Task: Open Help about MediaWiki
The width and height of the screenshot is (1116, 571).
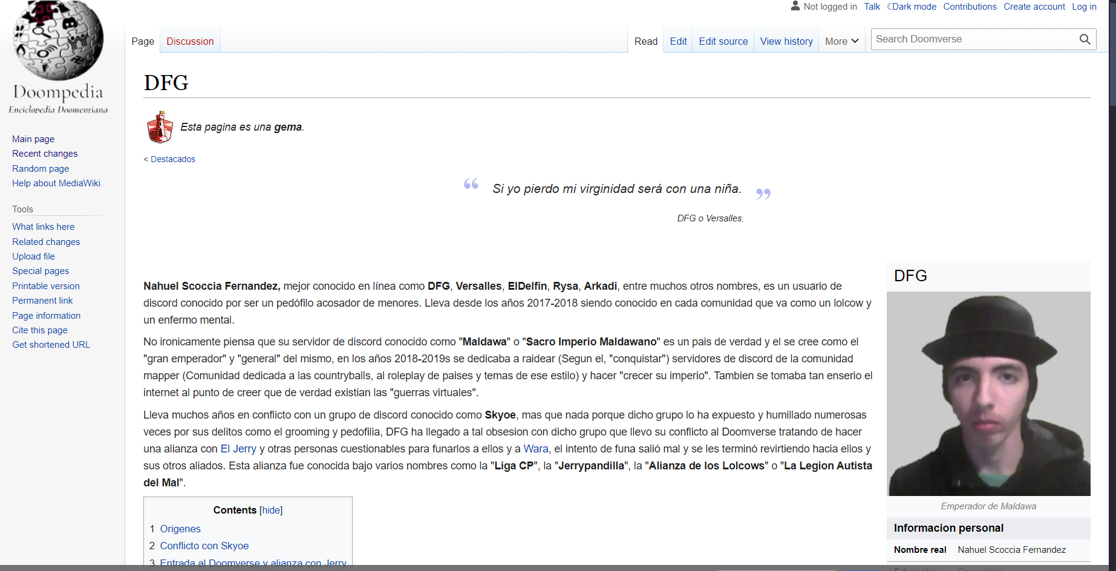Action: pos(56,183)
